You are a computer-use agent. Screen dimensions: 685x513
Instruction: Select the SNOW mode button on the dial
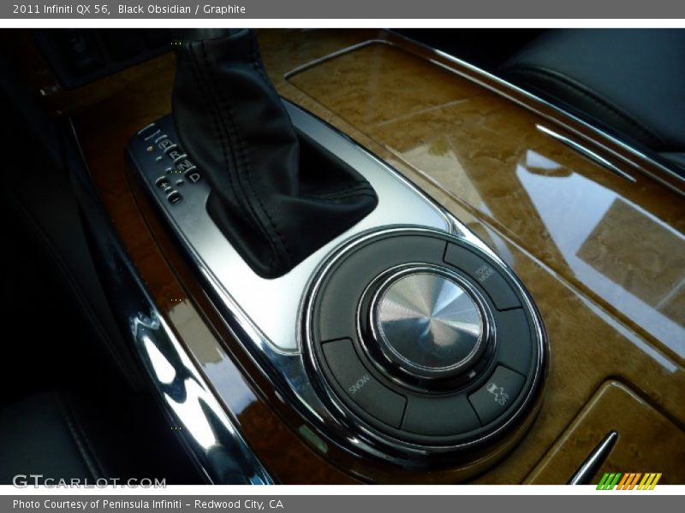click(358, 383)
